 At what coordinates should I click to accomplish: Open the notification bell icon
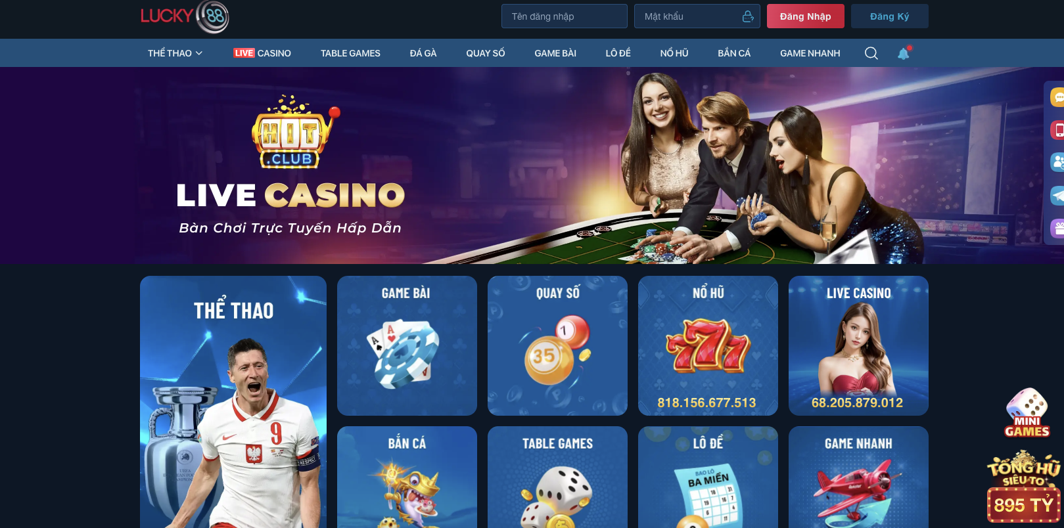(x=904, y=53)
